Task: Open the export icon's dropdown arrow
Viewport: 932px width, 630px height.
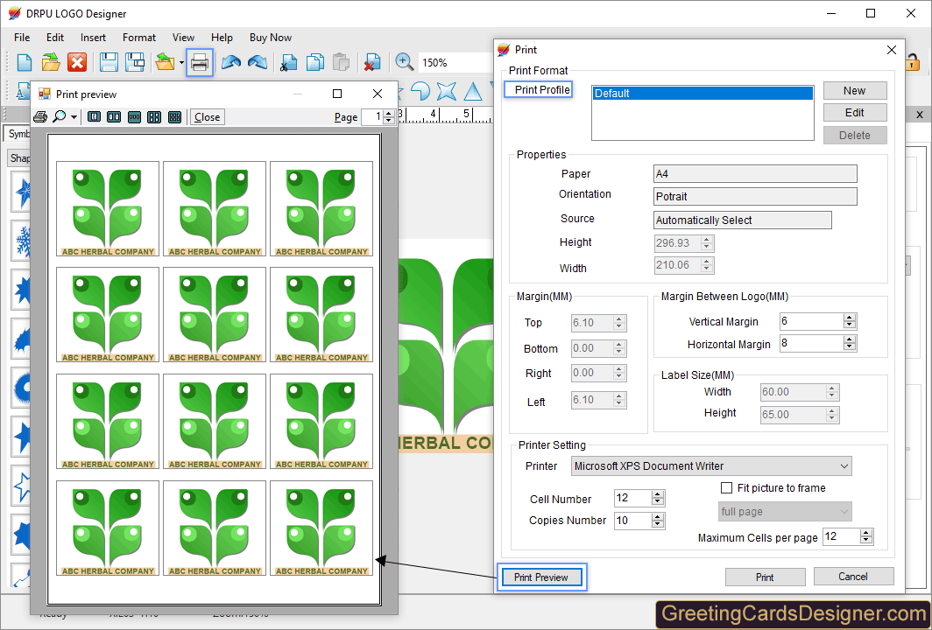Action: (x=181, y=62)
